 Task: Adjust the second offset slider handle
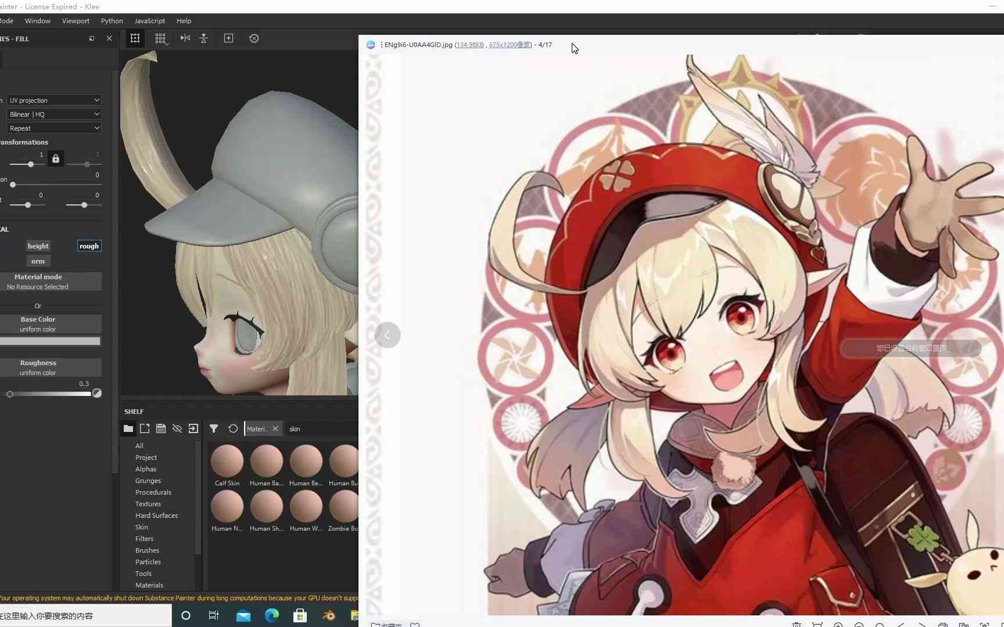[x=84, y=205]
